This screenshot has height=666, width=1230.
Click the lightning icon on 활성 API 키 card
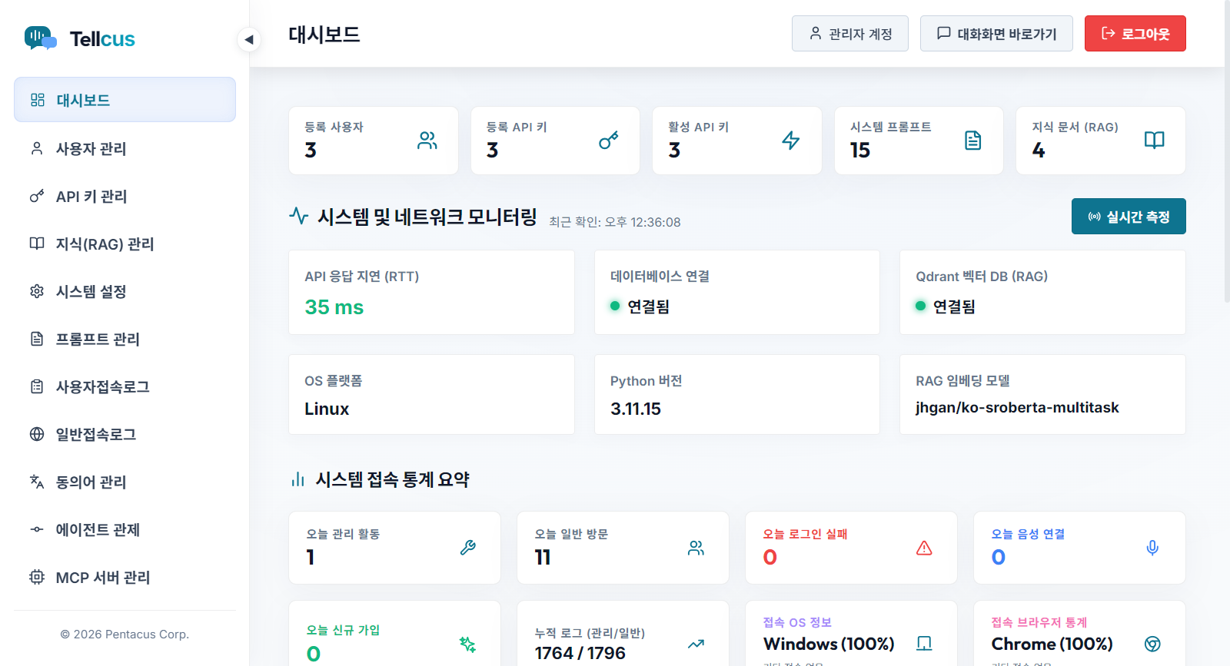tap(791, 141)
